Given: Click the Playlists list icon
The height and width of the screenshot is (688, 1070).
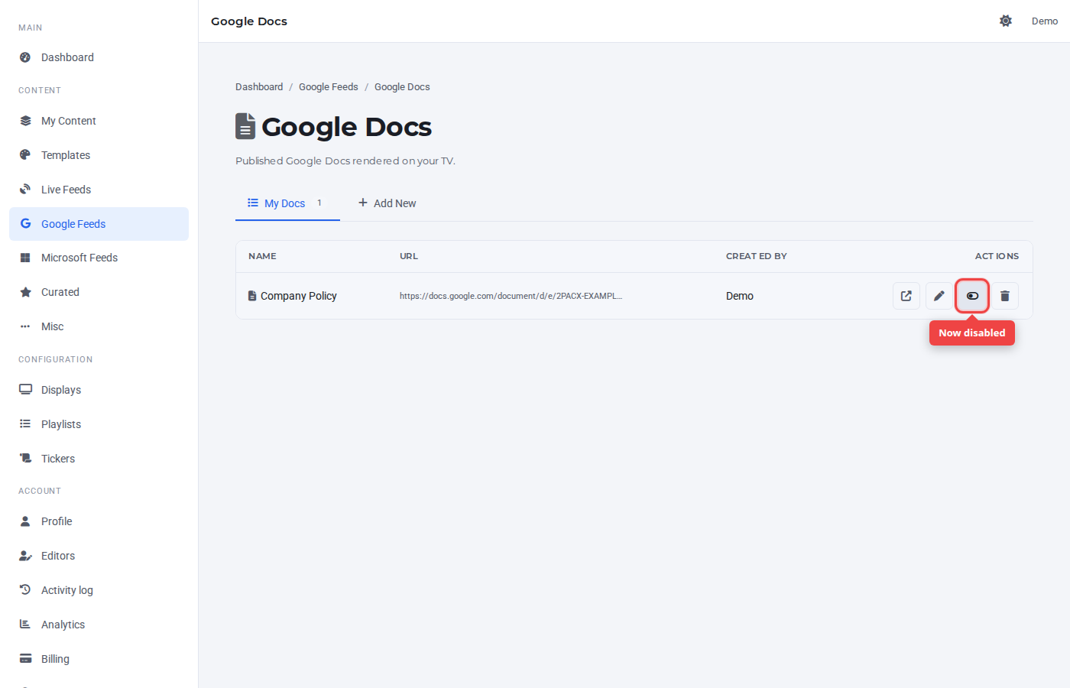Looking at the screenshot, I should (x=25, y=424).
